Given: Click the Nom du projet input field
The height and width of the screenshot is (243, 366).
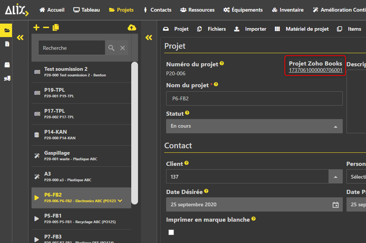Looking at the screenshot, I should (254, 98).
